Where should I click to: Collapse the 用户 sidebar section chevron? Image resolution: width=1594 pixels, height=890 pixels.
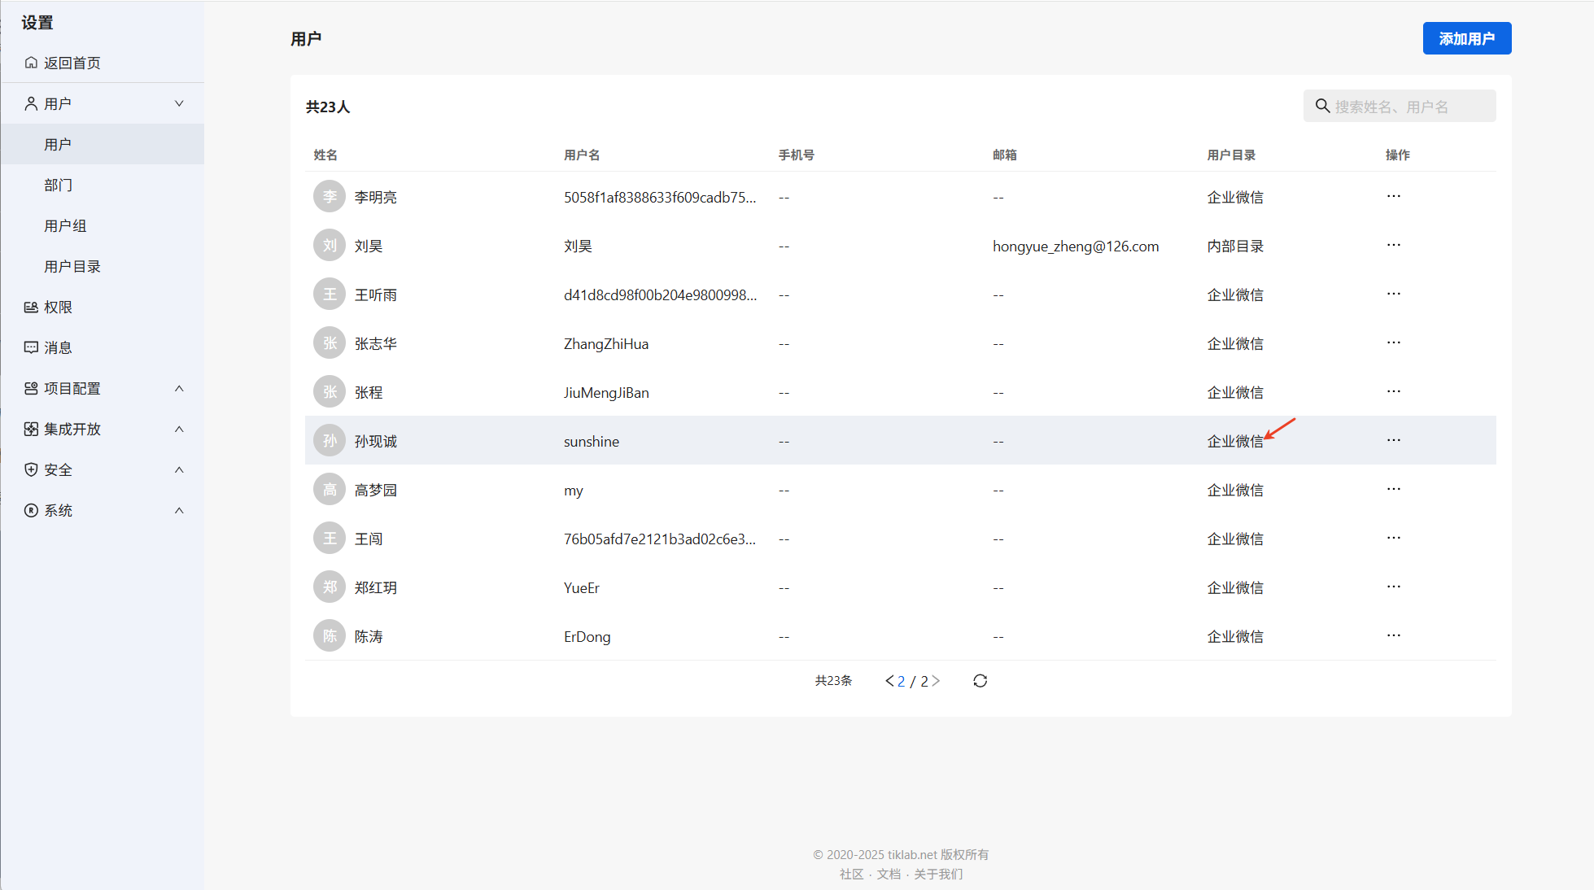tap(179, 103)
